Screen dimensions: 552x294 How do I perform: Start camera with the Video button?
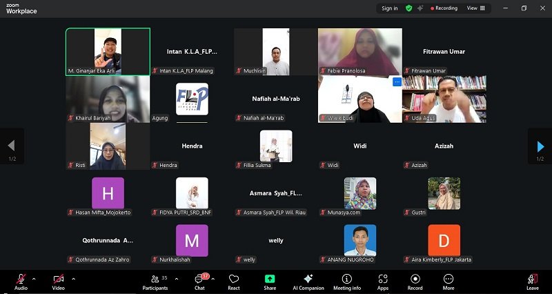[x=59, y=282]
